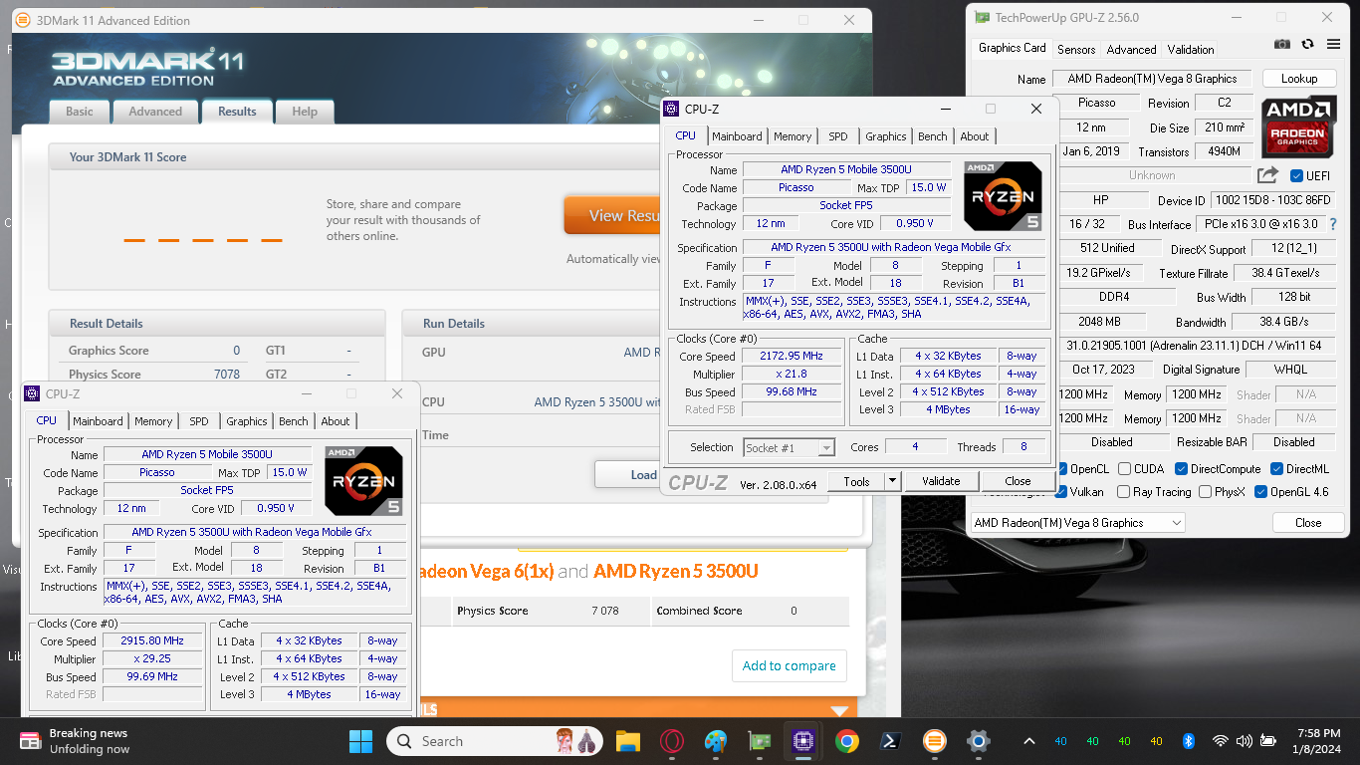
Task: Click the Bluetooth tray icon
Action: [1188, 741]
